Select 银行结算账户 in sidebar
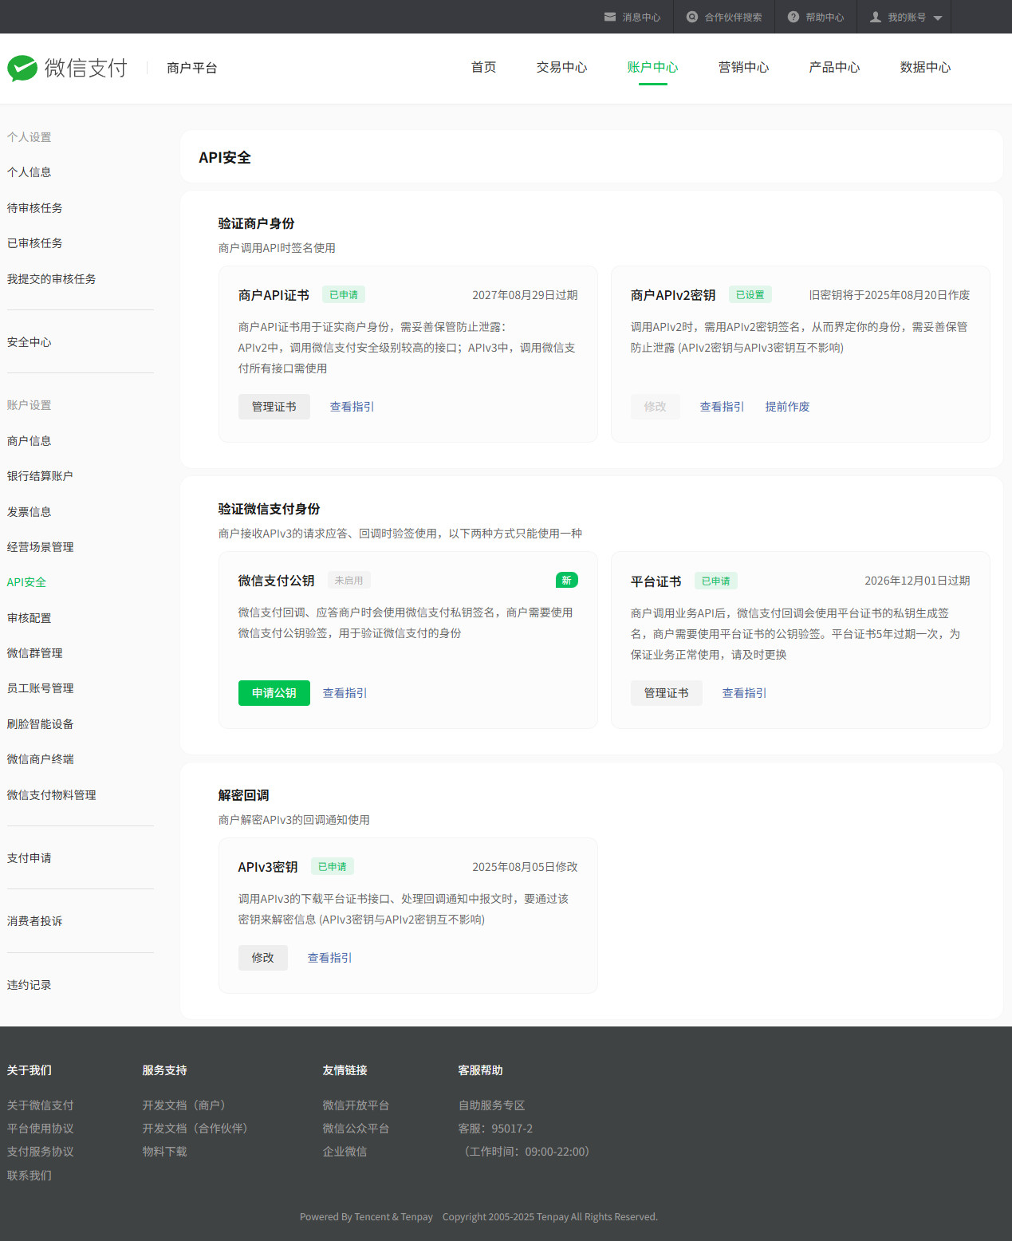1012x1241 pixels. pyautogui.click(x=41, y=476)
